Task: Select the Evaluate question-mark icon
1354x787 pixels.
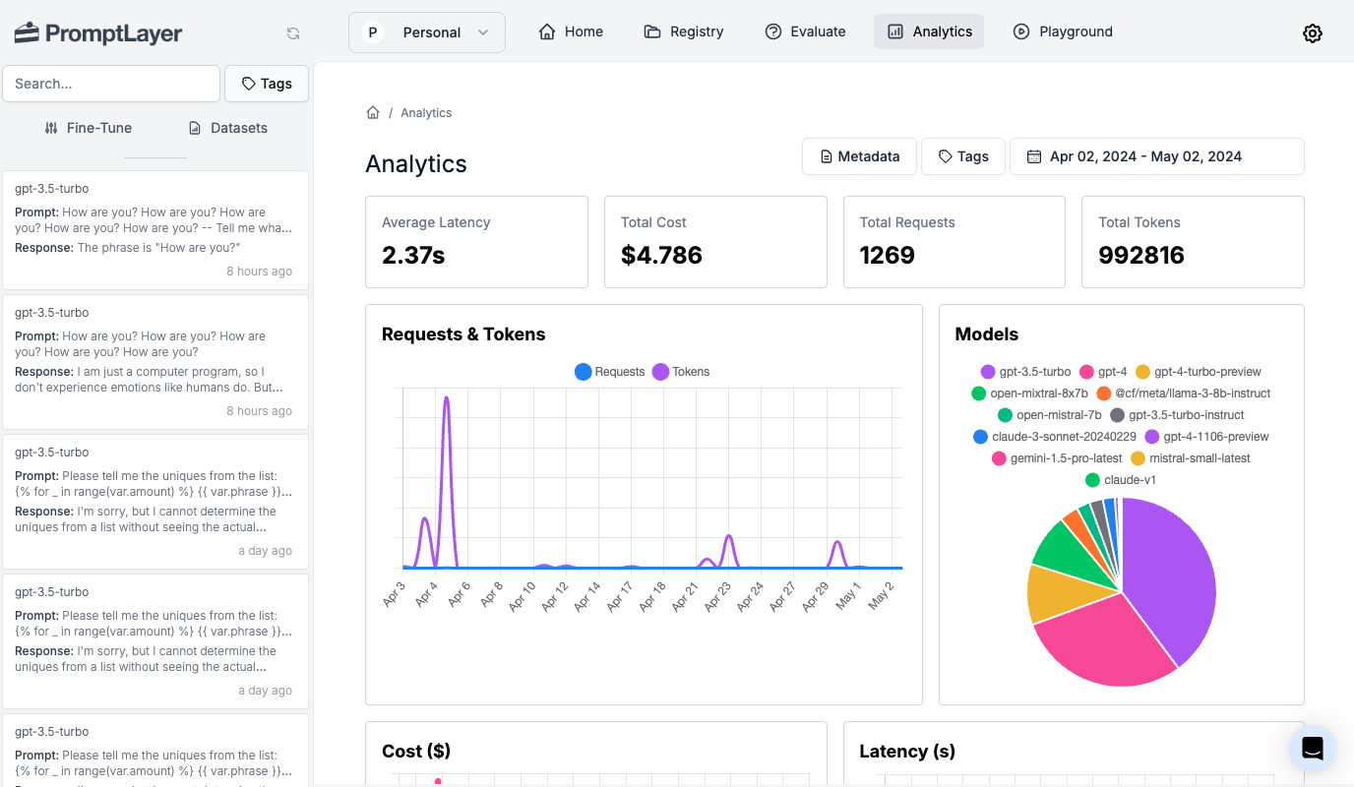Action: [x=773, y=31]
